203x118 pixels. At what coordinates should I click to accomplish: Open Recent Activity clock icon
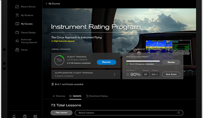tap(17, 7)
